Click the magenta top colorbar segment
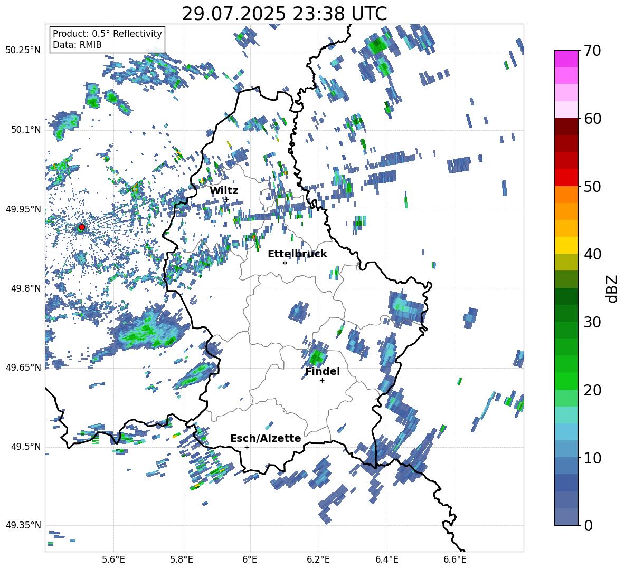The width and height of the screenshot is (625, 570). (x=566, y=59)
